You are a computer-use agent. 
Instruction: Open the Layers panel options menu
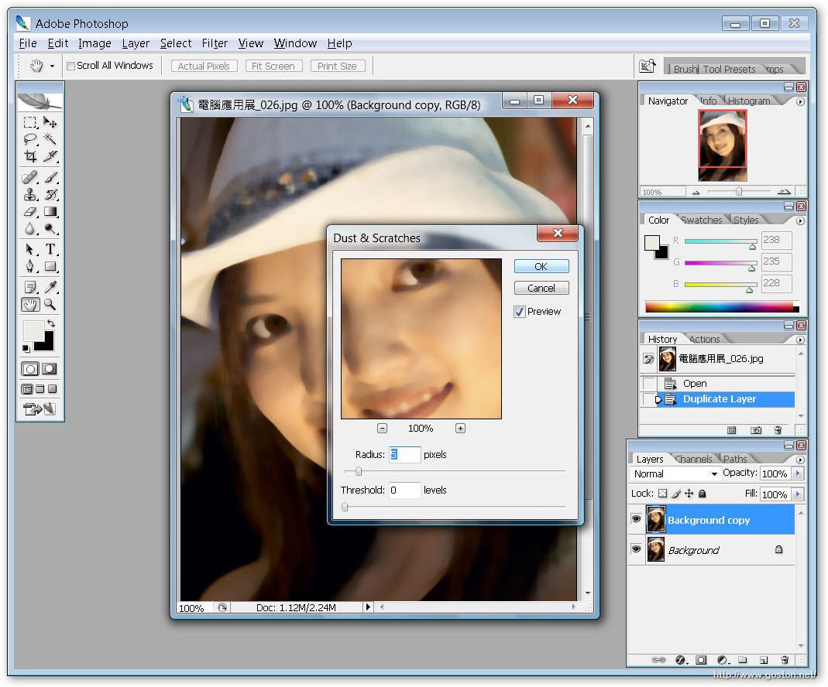801,460
